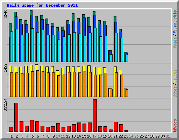Screen dimensions: 179x140
Task: Click day 2 on the x-axis
Action: (x=17, y=136)
